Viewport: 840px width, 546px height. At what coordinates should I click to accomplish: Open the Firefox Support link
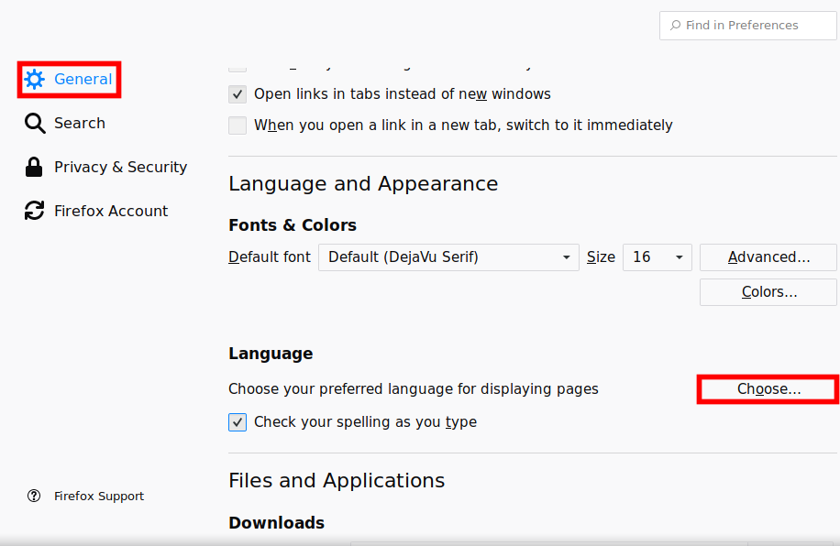pos(99,497)
